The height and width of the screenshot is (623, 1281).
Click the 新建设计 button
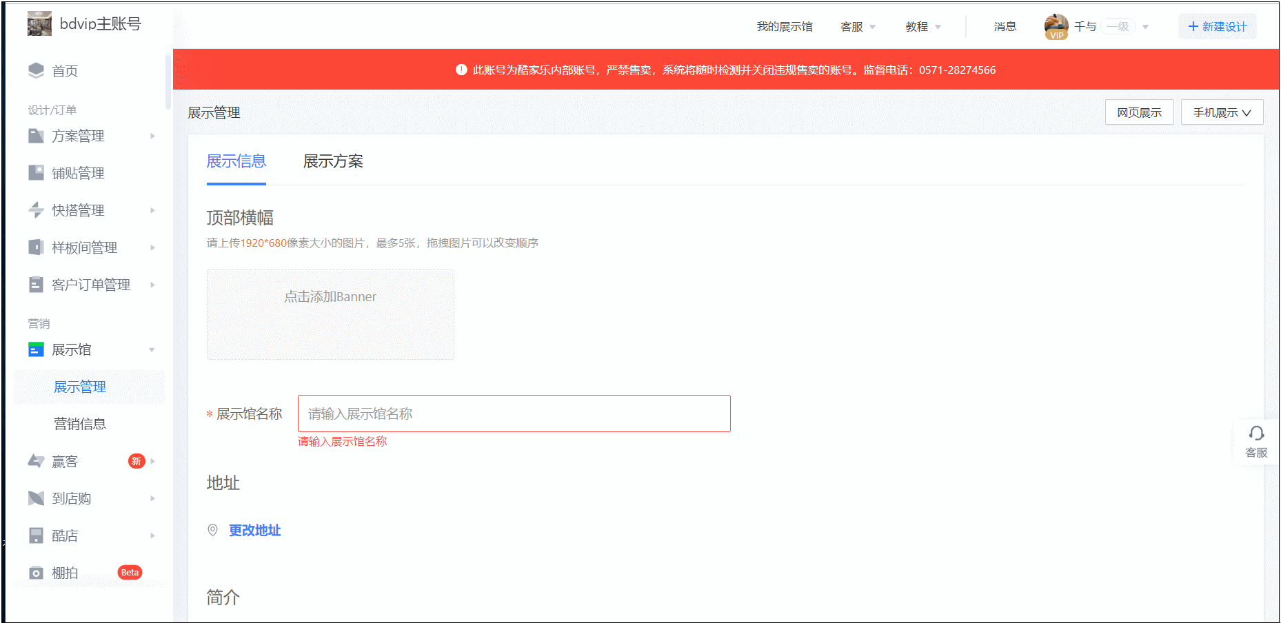point(1217,26)
